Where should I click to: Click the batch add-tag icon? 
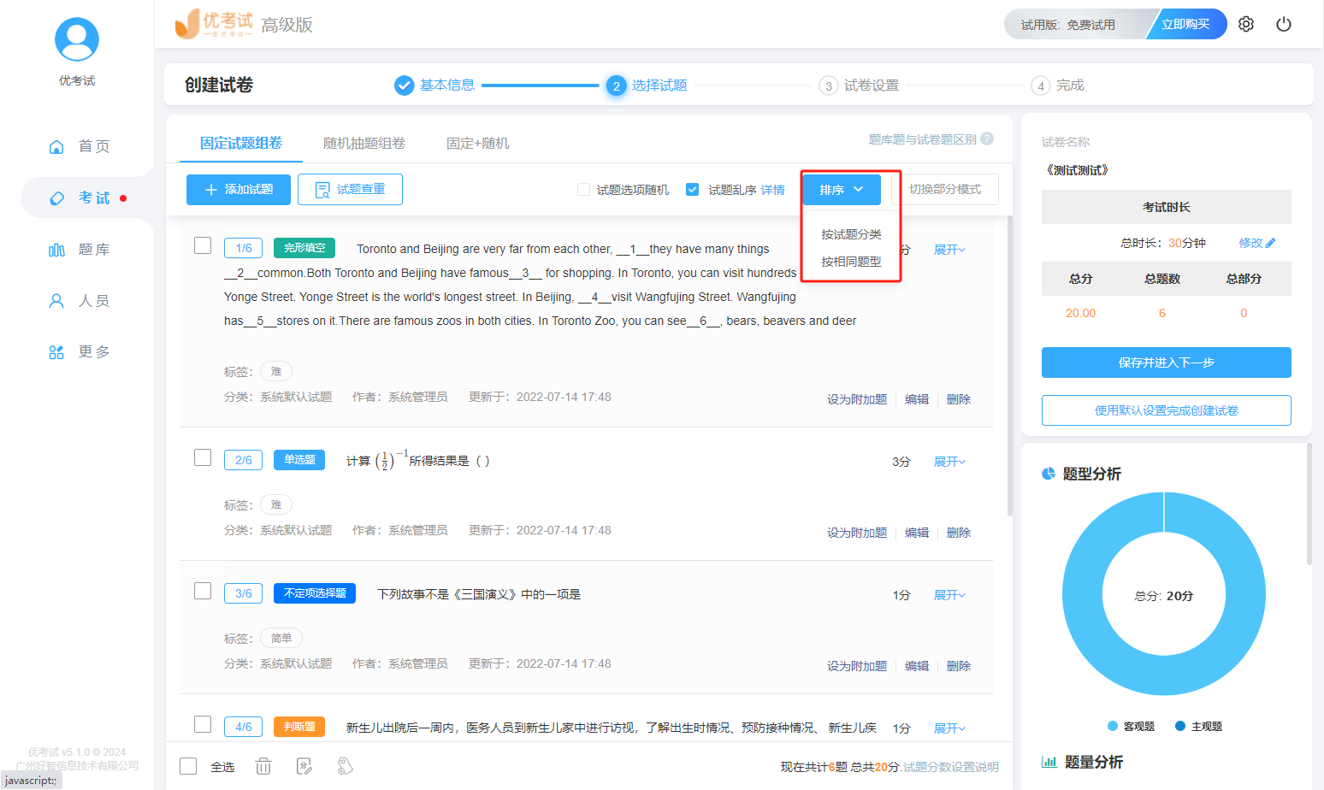(x=345, y=766)
